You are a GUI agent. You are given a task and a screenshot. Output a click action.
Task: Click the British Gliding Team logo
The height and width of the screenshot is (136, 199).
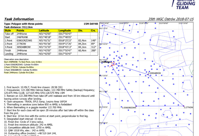[186, 5]
